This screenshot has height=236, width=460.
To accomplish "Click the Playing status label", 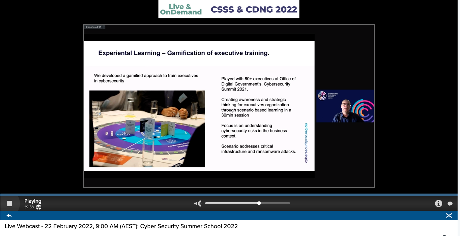I will tap(33, 201).
